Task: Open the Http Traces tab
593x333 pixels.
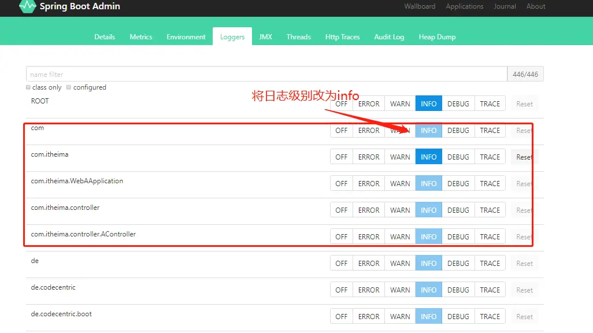Action: tap(342, 36)
